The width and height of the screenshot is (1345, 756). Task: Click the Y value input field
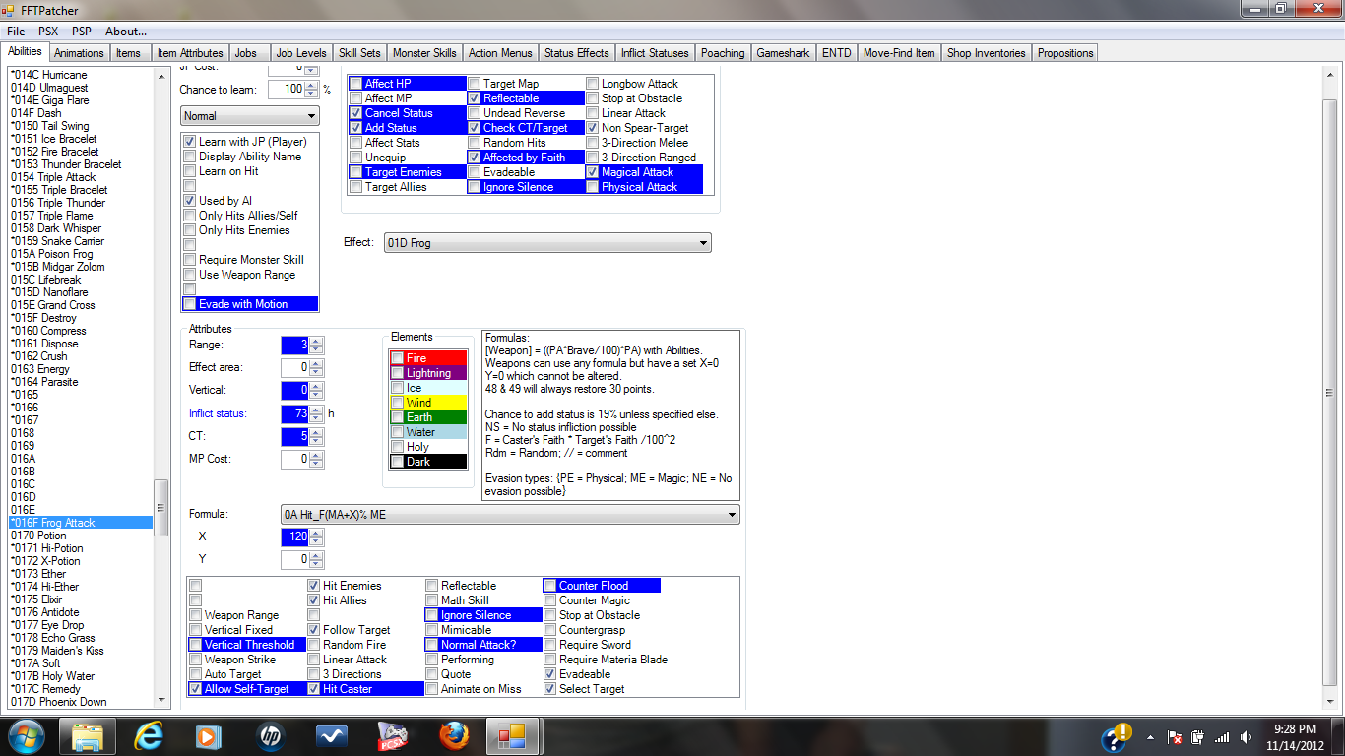click(x=294, y=559)
